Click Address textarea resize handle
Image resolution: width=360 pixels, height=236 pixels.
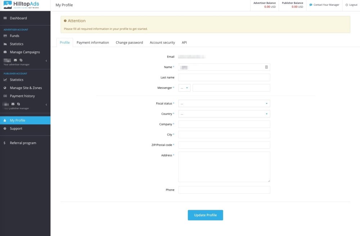[269, 181]
